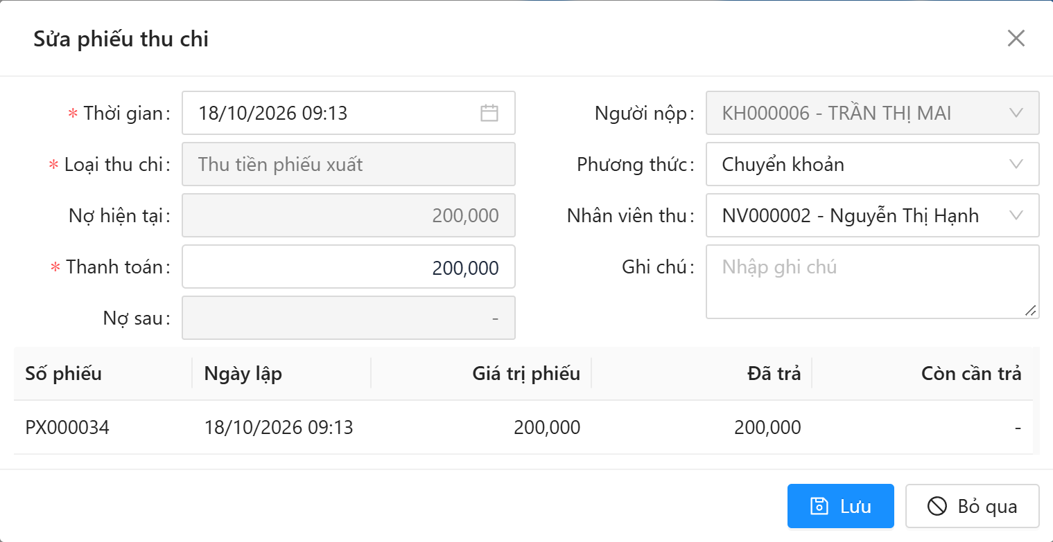The image size is (1053, 542).
Task: Open the Nhân viên thu dropdown
Action: pos(872,215)
